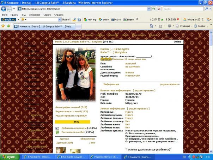The height and width of the screenshot is (160, 213).
Task: Click the RU language indicator in tray
Action: pos(184,157)
